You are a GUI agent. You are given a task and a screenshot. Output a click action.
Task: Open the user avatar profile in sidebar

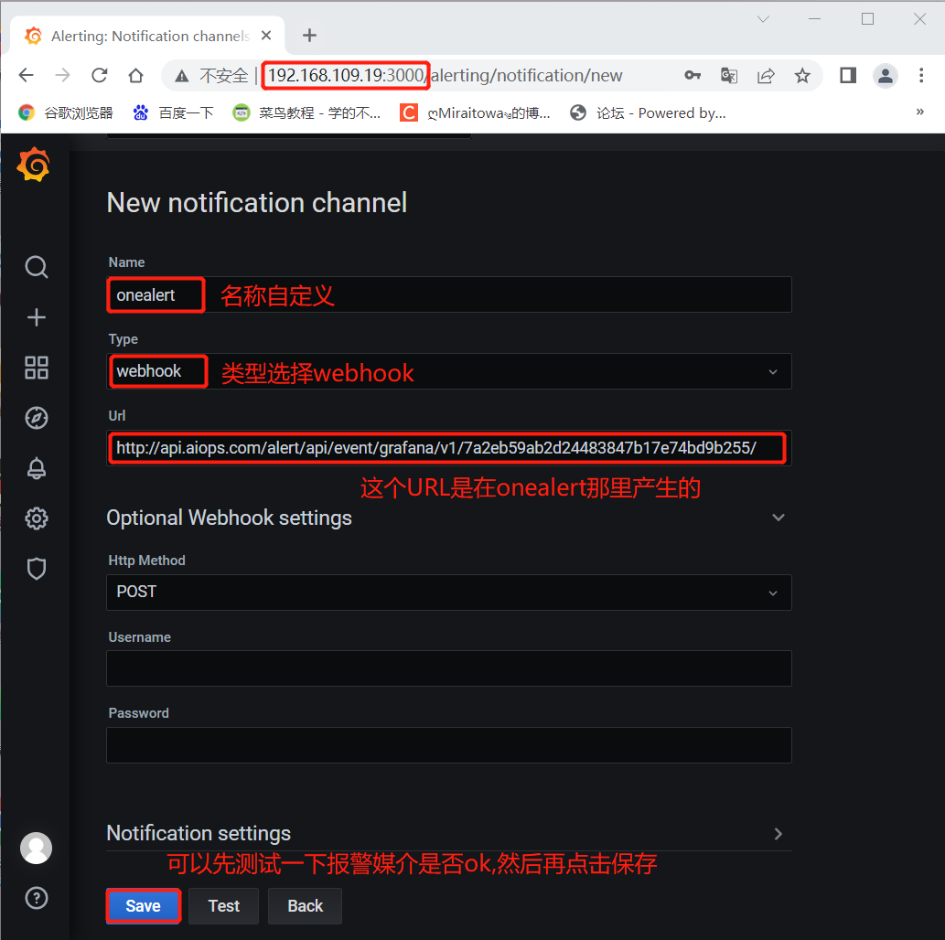[37, 848]
